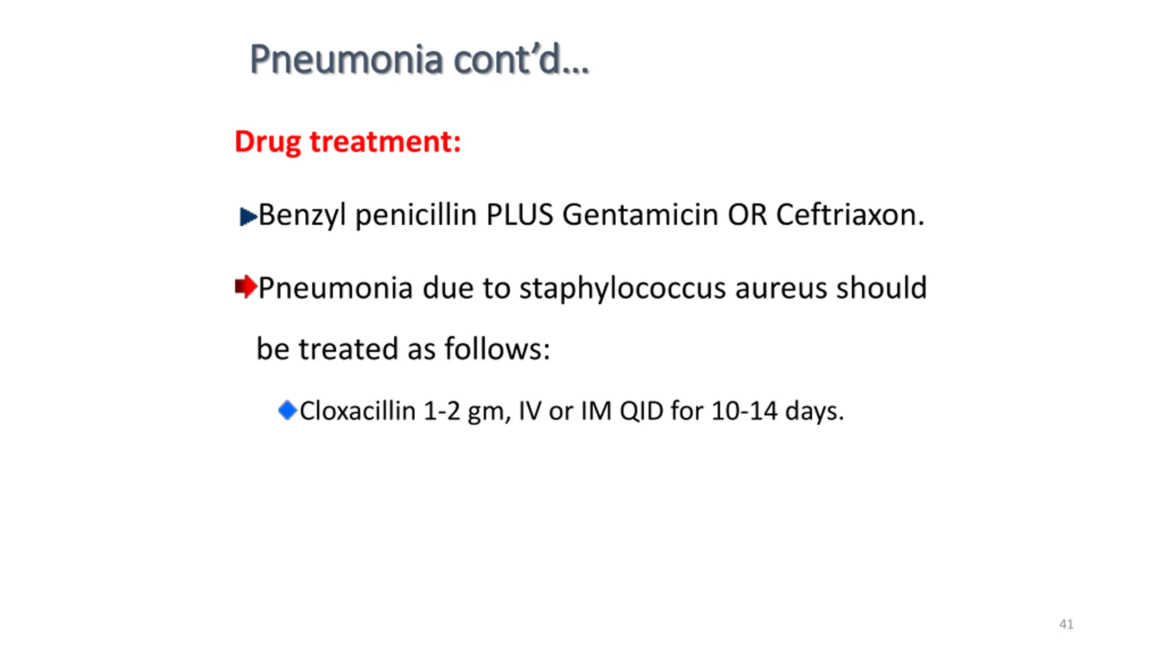1163x654 pixels.
Task: Click the red 'Drug treatment:' heading
Action: (348, 142)
